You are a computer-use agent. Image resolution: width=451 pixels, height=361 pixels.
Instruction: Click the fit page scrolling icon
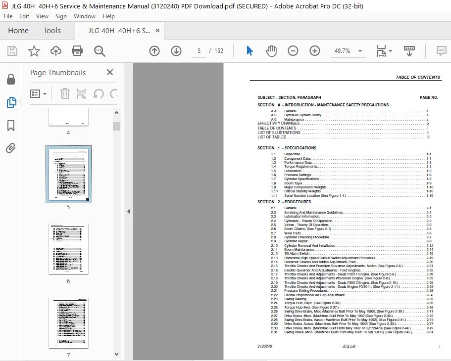381,51
